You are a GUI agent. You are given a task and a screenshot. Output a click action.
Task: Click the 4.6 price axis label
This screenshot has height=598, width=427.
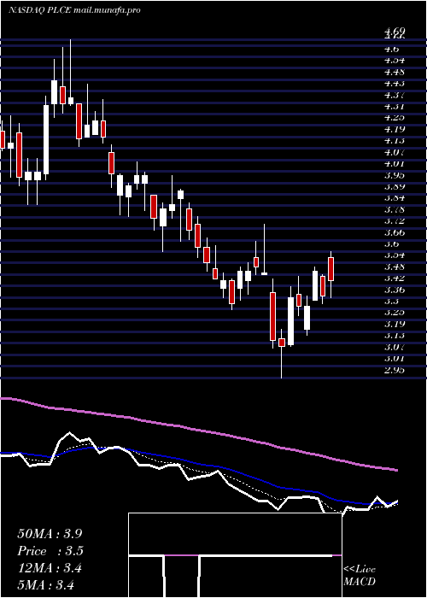[x=391, y=49]
